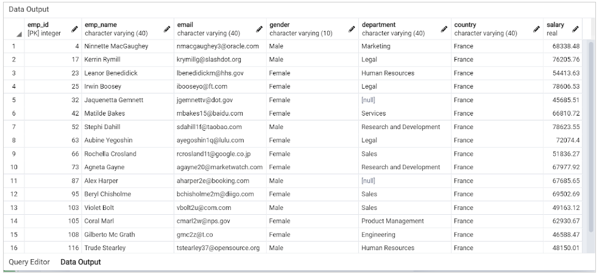The width and height of the screenshot is (599, 275).
Task: Click the name cell Agneta Gayne
Action: pos(128,167)
